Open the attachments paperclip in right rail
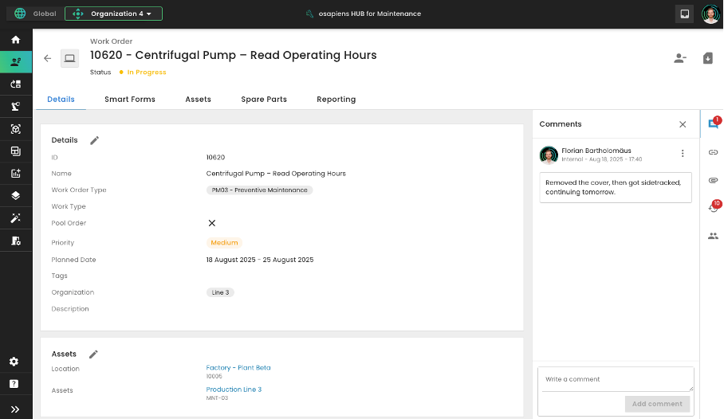The image size is (724, 419). (713, 180)
